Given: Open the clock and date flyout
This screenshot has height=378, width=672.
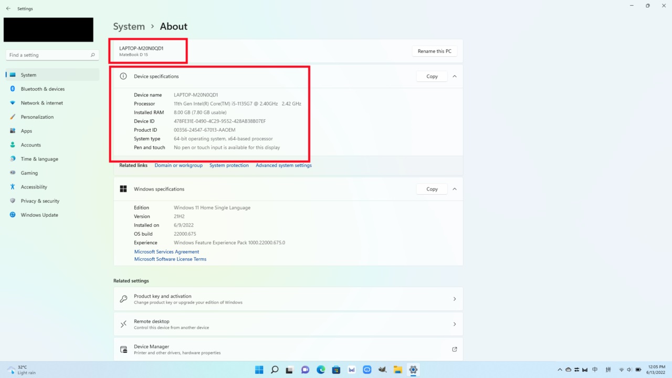Looking at the screenshot, I should [x=657, y=370].
